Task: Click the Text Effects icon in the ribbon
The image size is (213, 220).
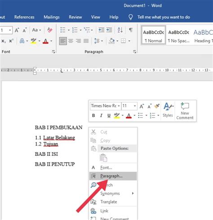Action: click(22, 41)
